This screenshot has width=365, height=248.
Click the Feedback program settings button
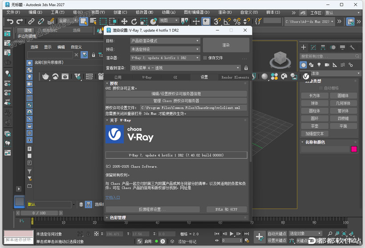click(x=153, y=209)
